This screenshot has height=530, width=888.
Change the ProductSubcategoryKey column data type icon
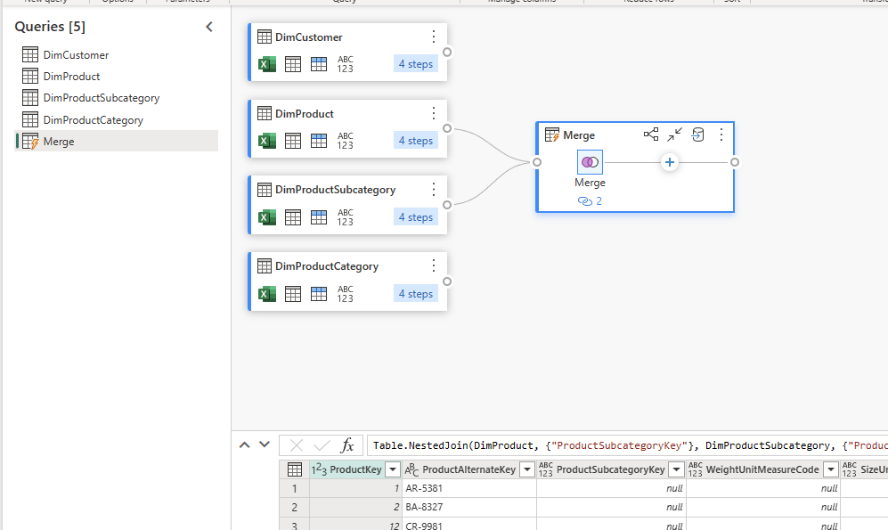[x=546, y=469]
